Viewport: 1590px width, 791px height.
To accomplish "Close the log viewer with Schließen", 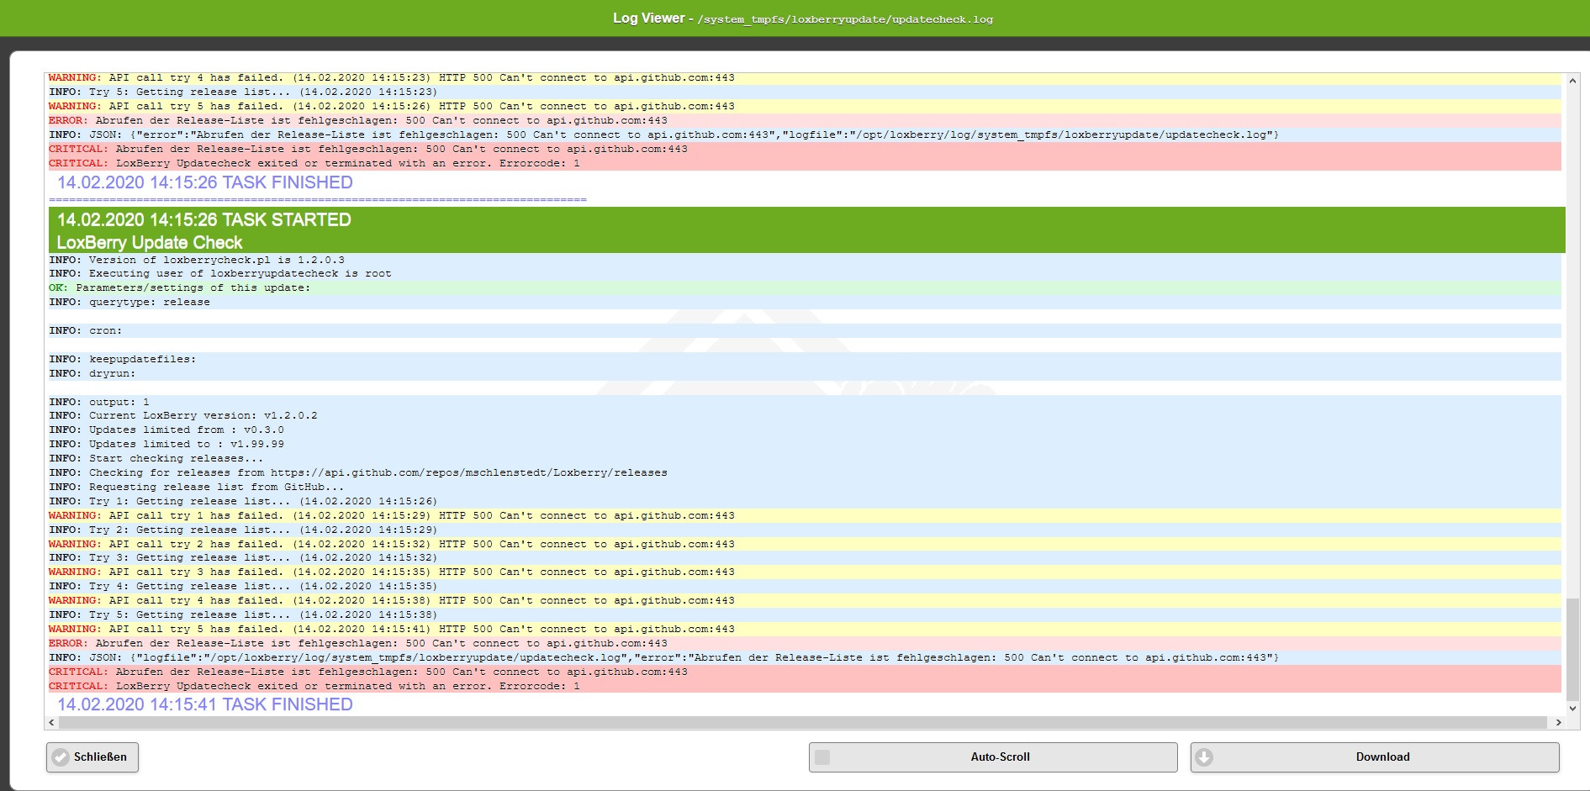I will [x=92, y=757].
